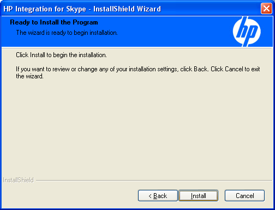Cancel the InstallShield wizard

click(244, 196)
